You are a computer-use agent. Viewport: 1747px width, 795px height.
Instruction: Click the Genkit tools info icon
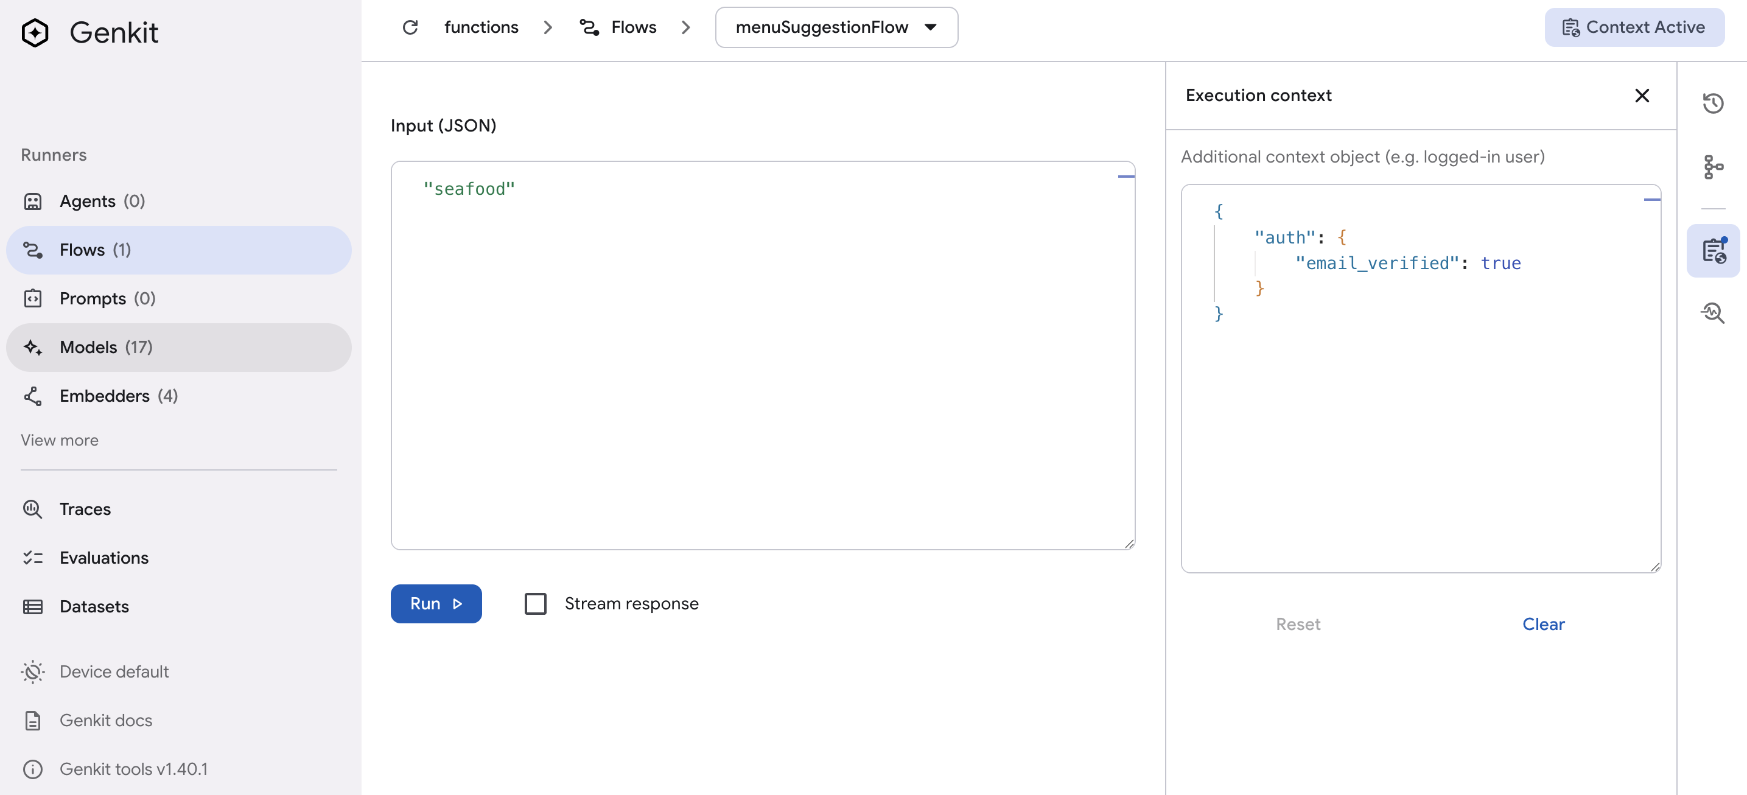tap(32, 769)
